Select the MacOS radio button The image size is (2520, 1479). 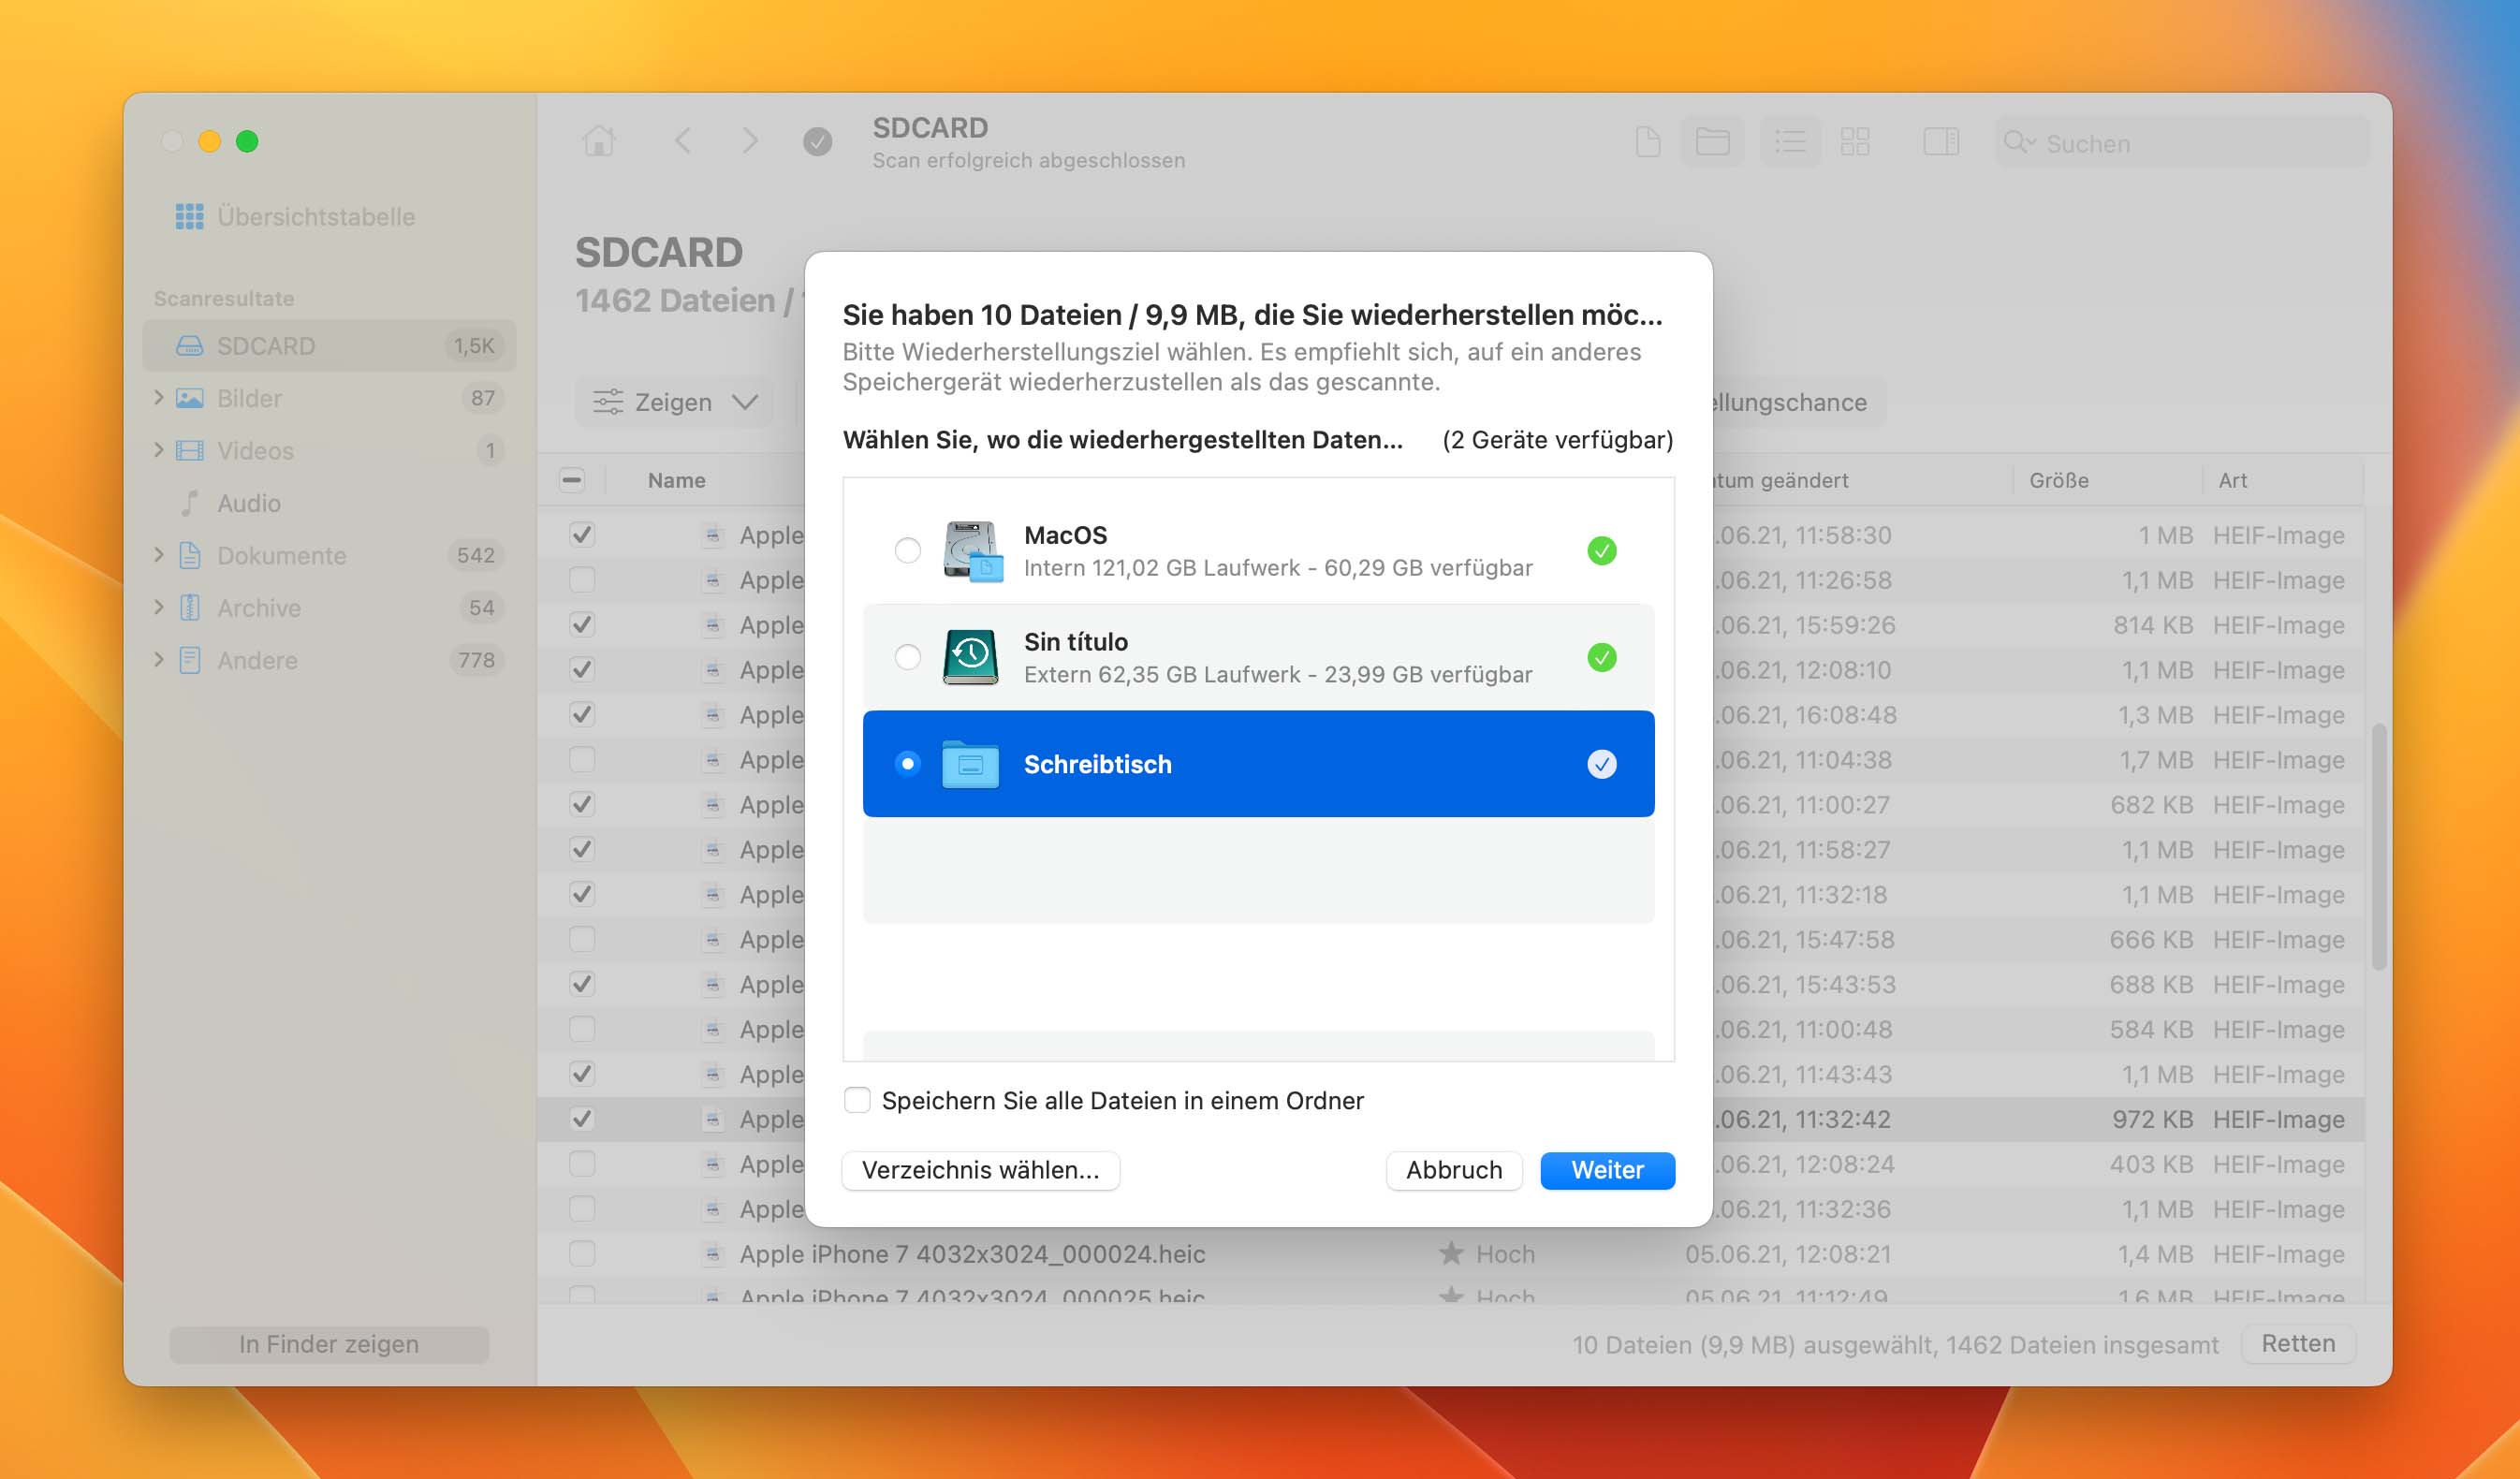(x=907, y=551)
